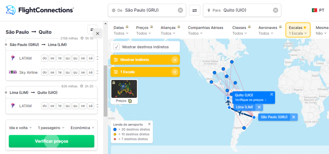329x154 pixels.
Task: Clear the São Paulo (GRU) origin field
Action: pos(181,10)
